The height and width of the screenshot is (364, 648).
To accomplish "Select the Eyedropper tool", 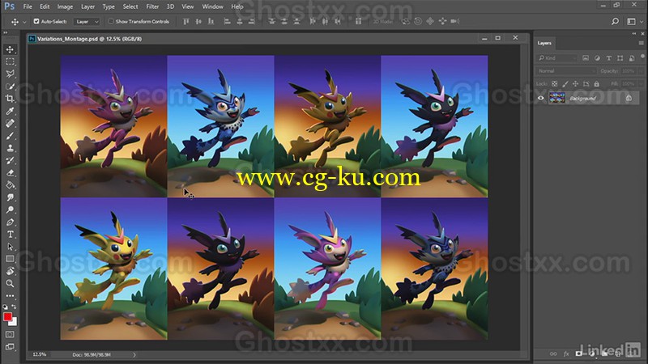I will [10, 111].
